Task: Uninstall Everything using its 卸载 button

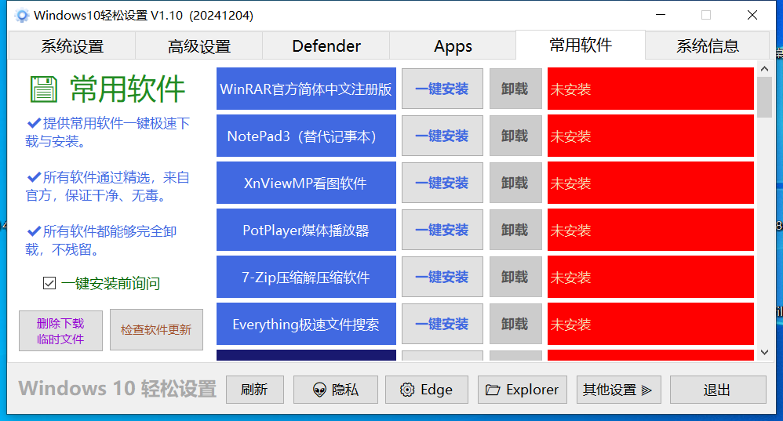Action: (x=515, y=325)
